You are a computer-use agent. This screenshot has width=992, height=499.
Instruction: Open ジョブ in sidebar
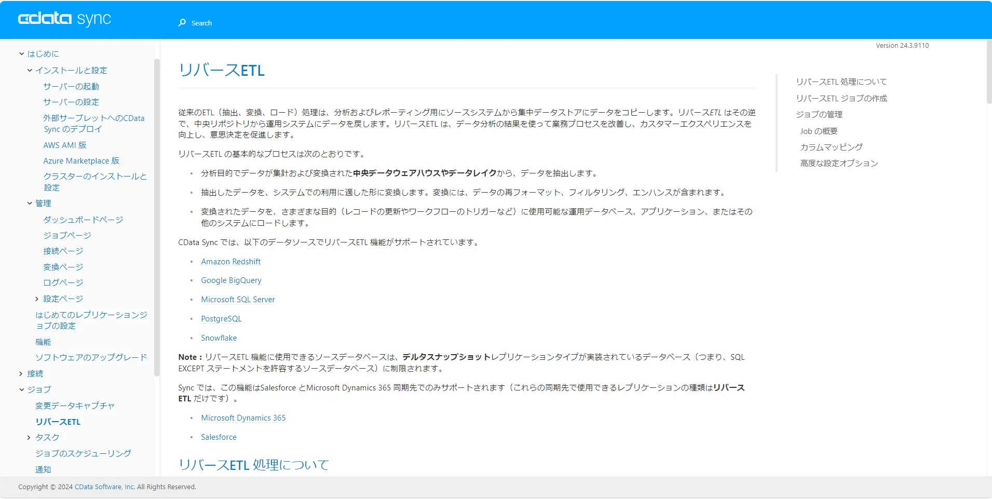(x=39, y=389)
